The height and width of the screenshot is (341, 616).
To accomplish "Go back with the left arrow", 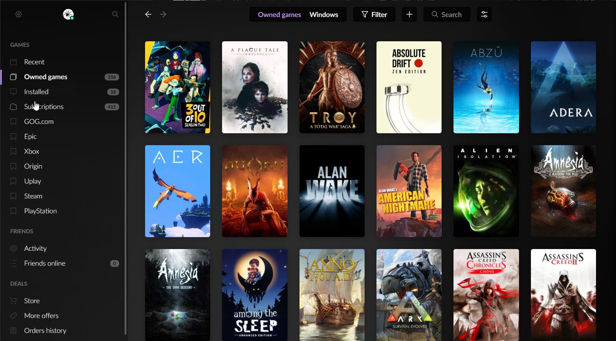I will tap(148, 14).
